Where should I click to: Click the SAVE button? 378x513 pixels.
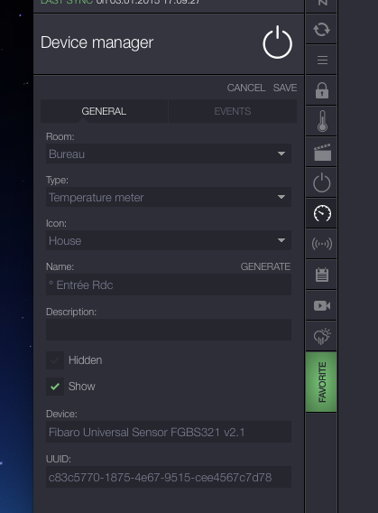coord(285,88)
